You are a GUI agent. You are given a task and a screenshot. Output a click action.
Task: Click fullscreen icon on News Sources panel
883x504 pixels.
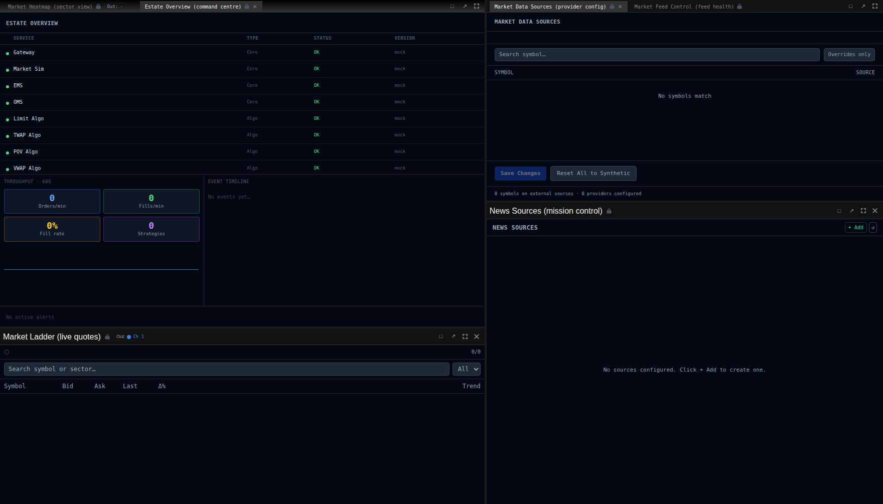[x=863, y=211]
